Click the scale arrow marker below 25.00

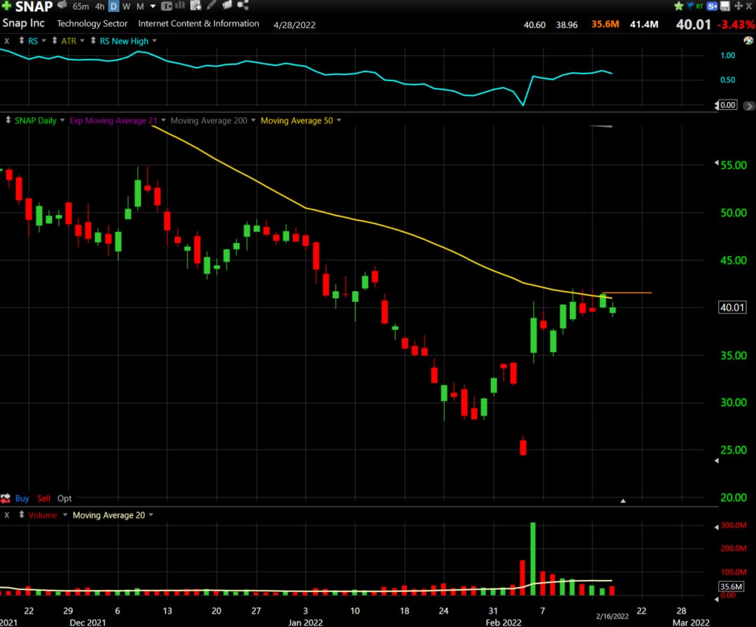pyautogui.click(x=716, y=460)
